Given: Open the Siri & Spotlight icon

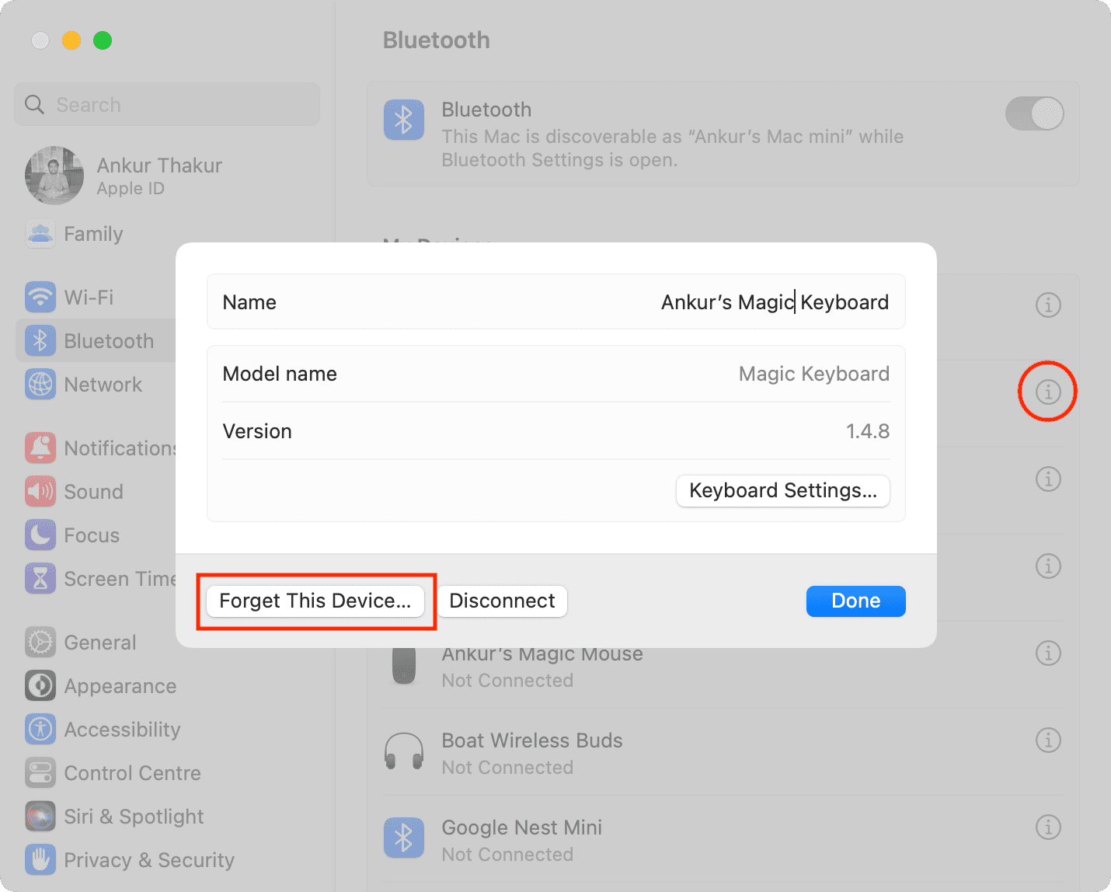Looking at the screenshot, I should point(40,816).
